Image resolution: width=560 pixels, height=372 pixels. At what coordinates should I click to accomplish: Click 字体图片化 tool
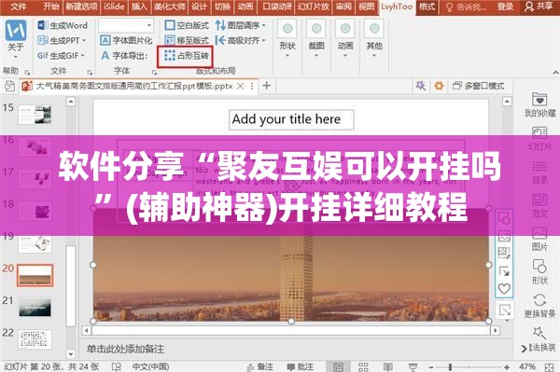126,40
